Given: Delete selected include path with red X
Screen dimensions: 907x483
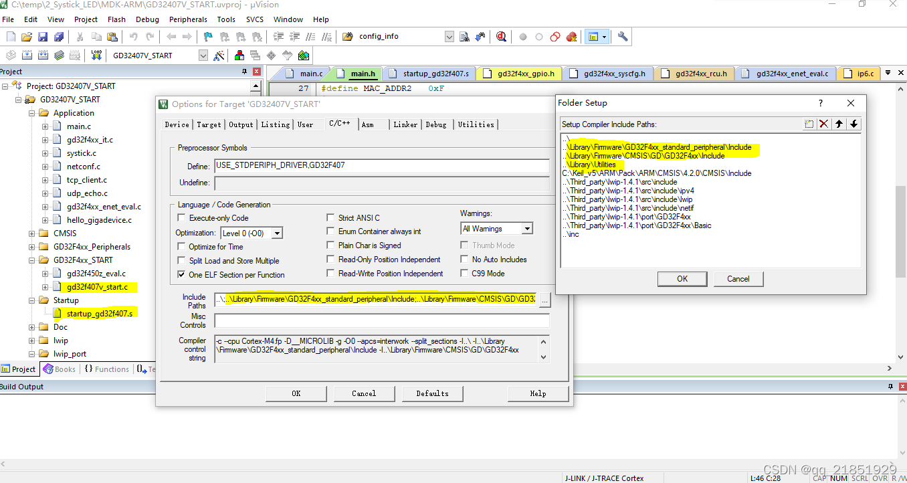Looking at the screenshot, I should (824, 124).
